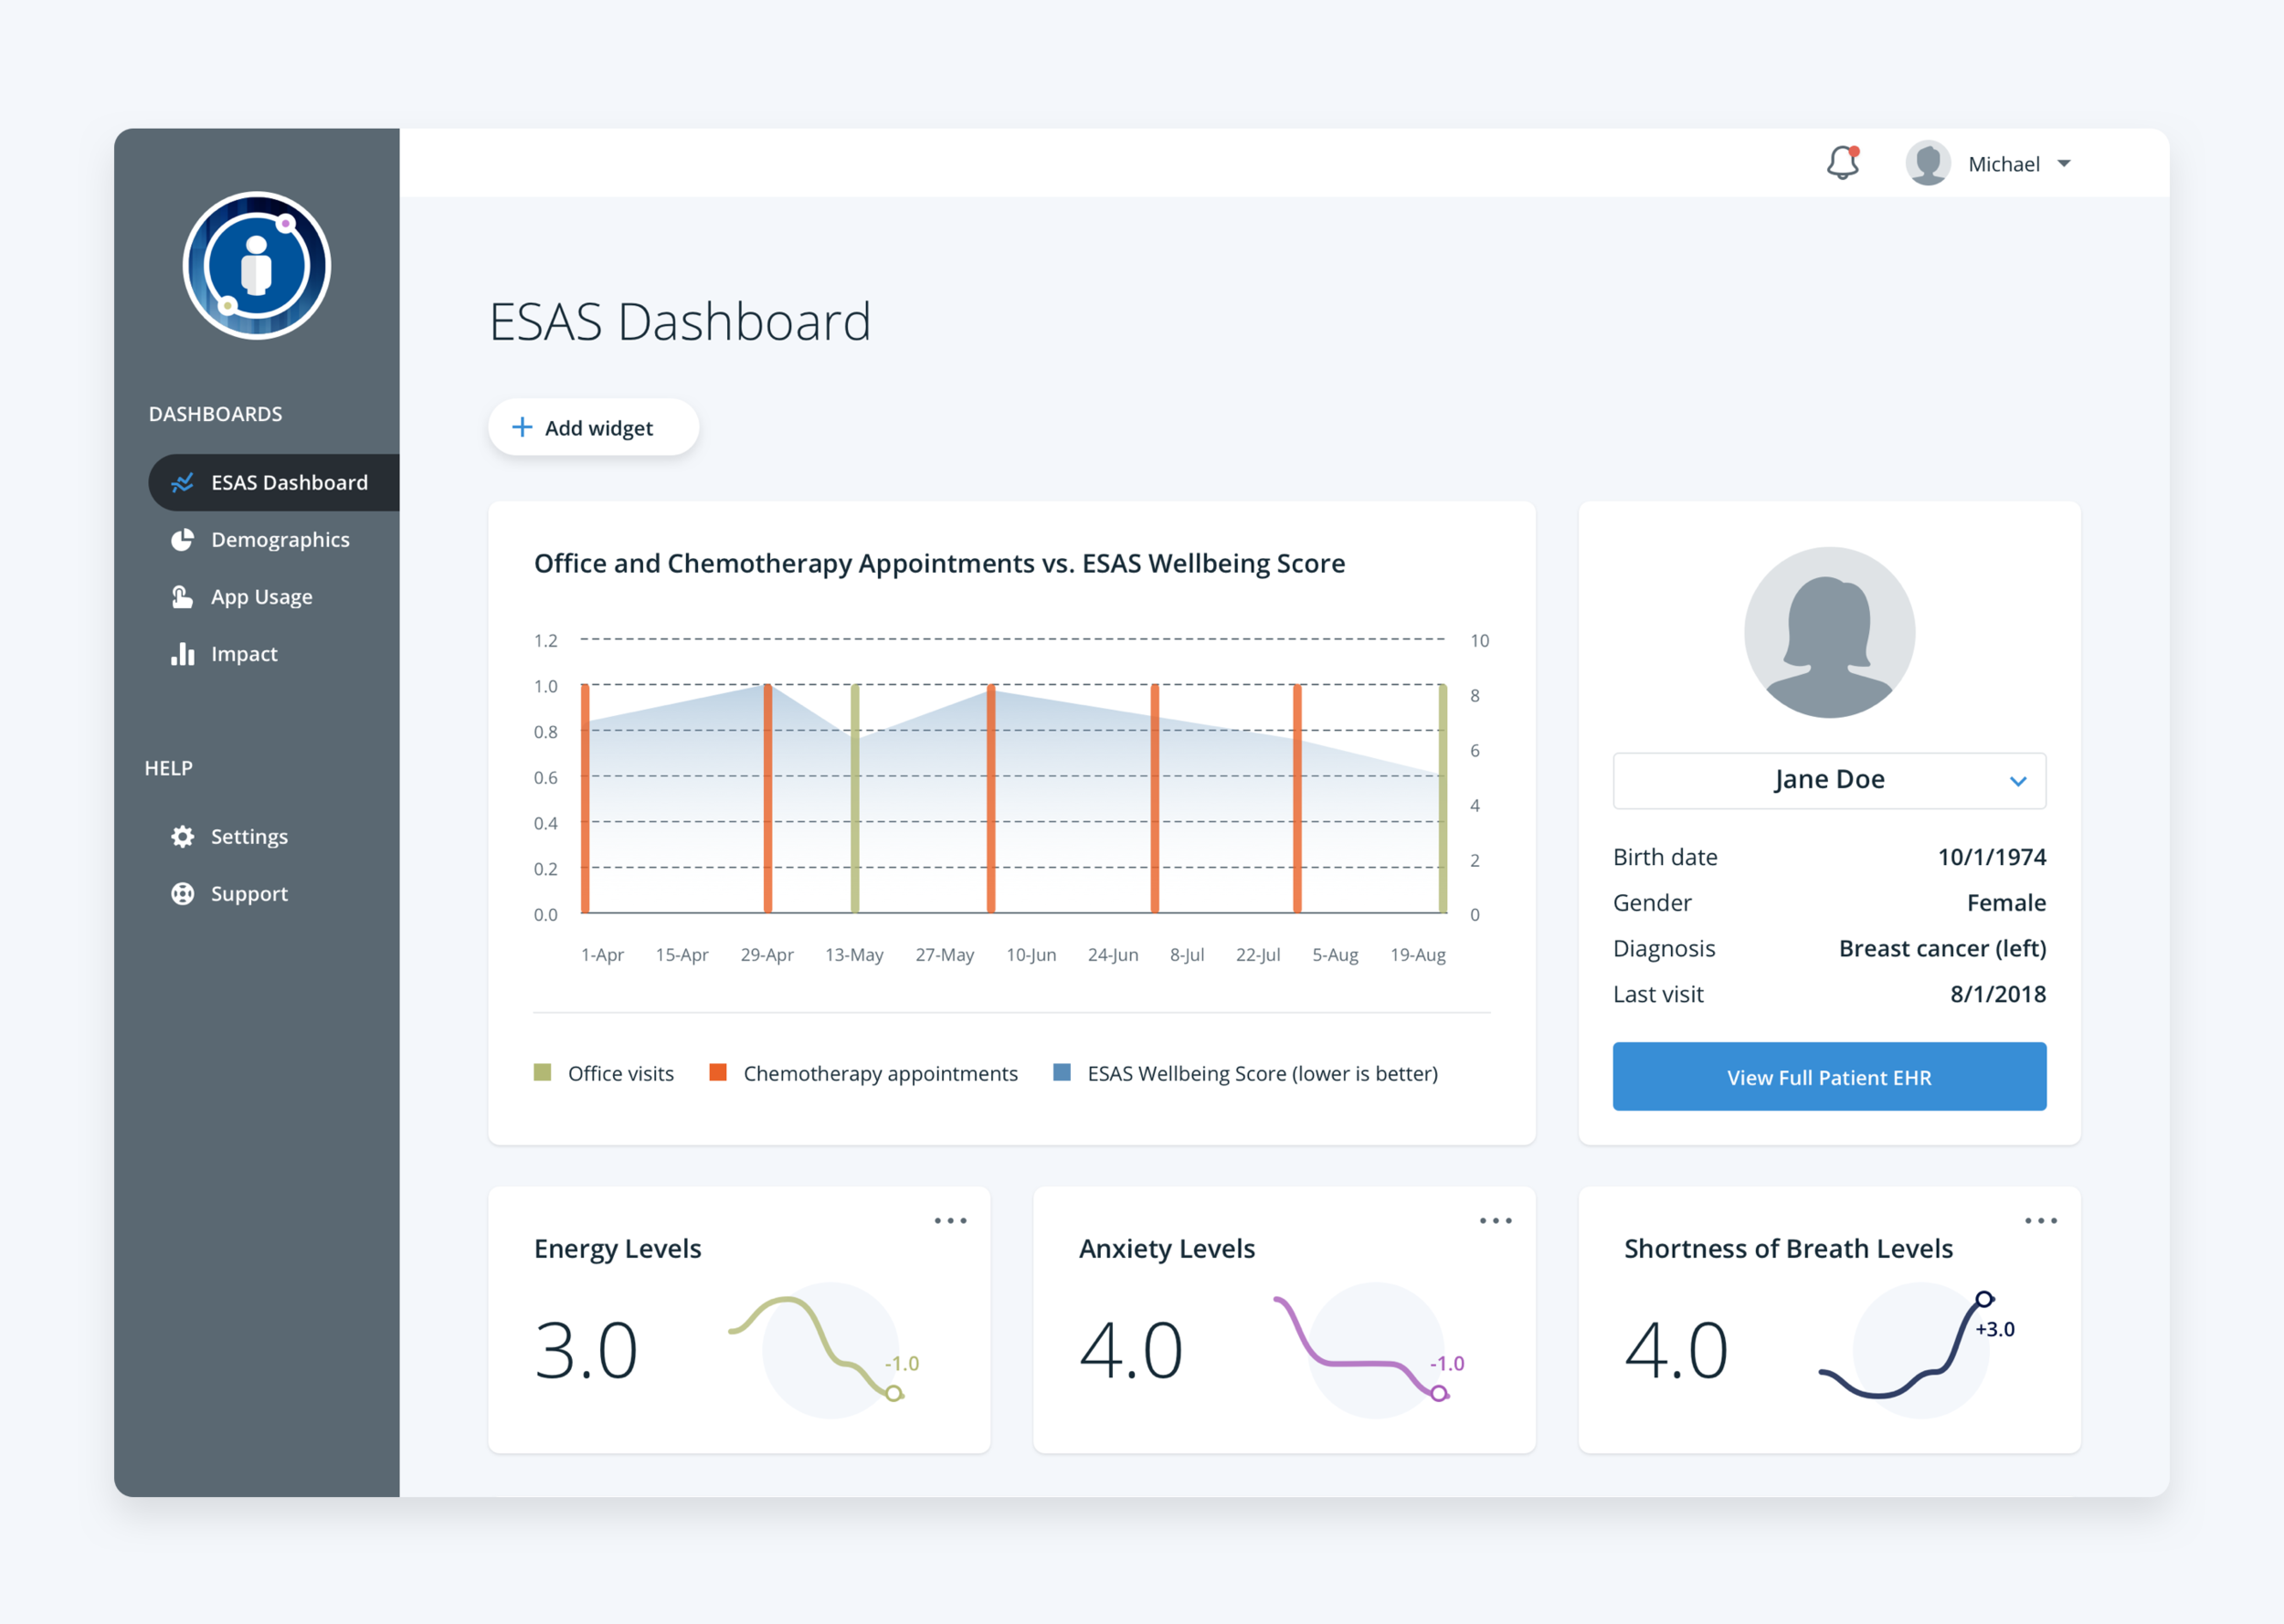2284x1624 pixels.
Task: Click the Chemotherapy appointments legend swatch
Action: coord(717,1072)
